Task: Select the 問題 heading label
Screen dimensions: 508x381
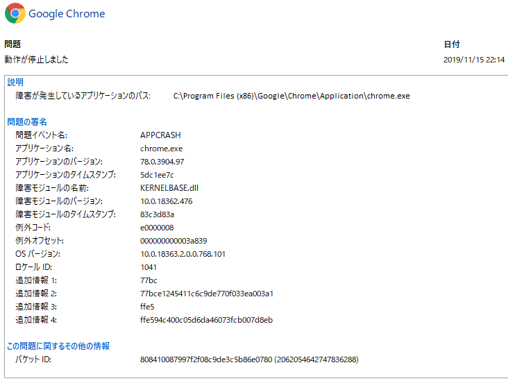Action: click(x=12, y=44)
